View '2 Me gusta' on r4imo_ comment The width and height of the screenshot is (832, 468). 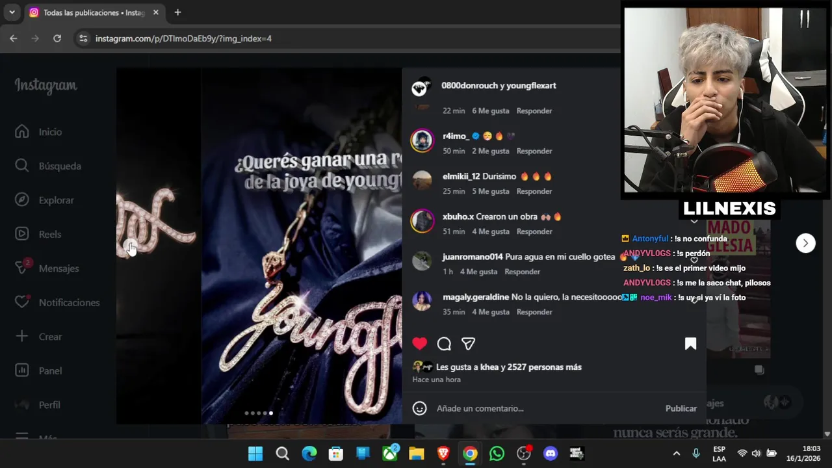coord(491,151)
